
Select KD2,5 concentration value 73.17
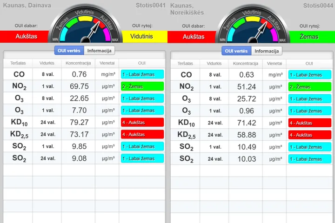79,134
